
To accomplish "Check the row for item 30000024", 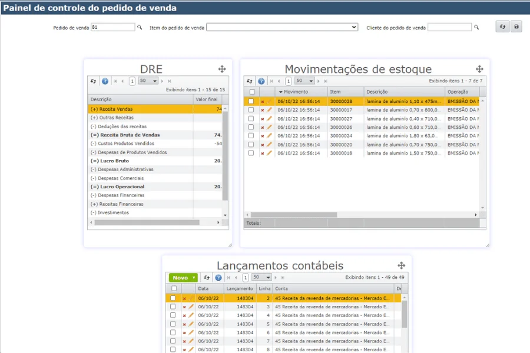I will pyautogui.click(x=251, y=136).
